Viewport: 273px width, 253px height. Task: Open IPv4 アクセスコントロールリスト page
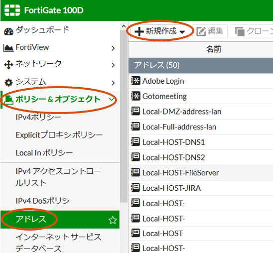click(60, 177)
